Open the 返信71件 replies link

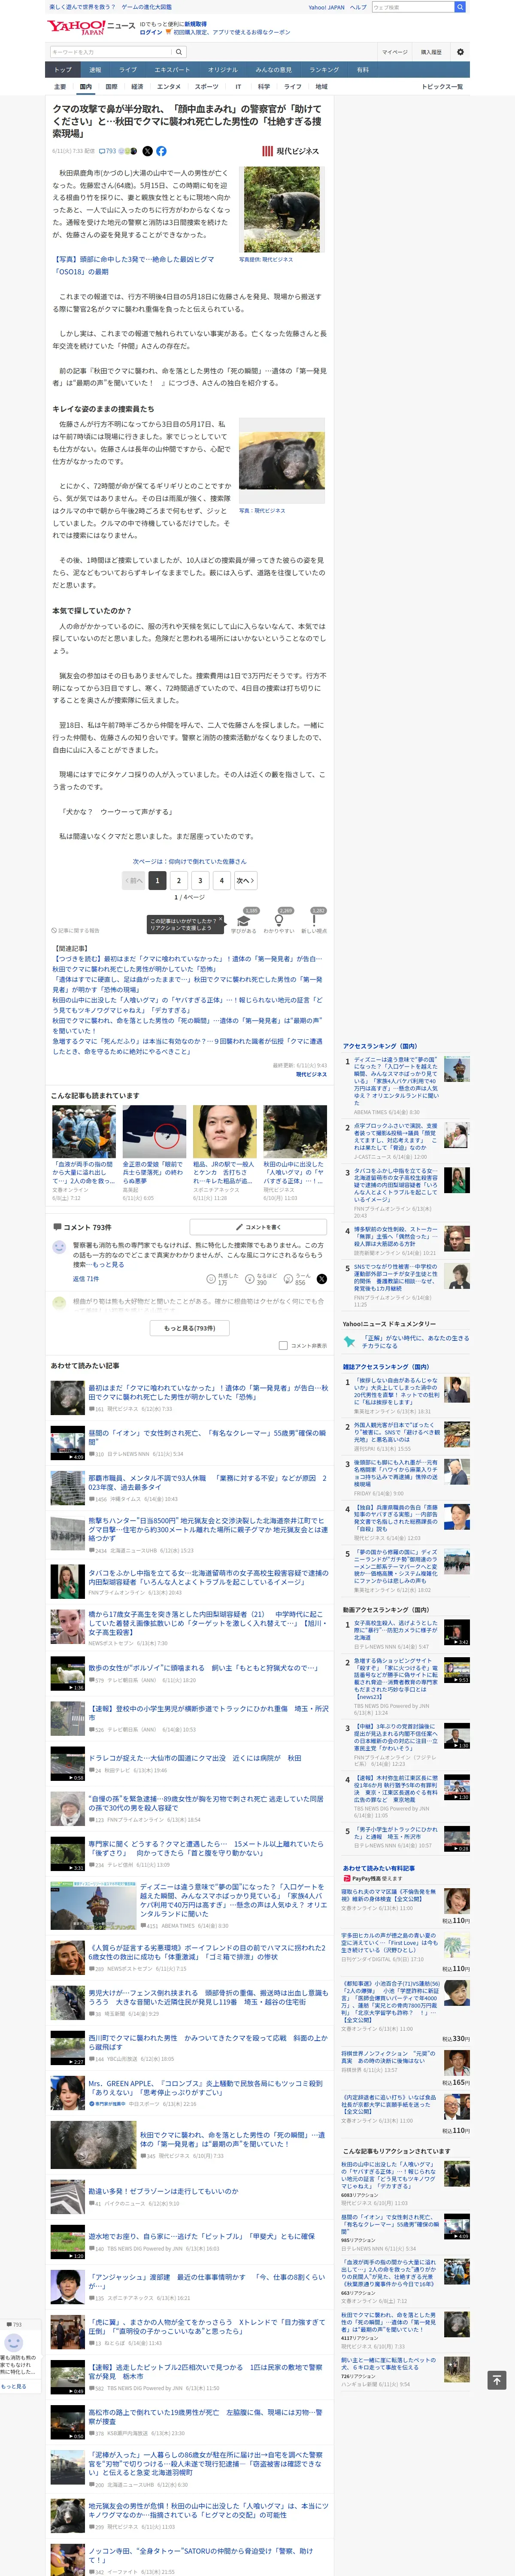tap(86, 1279)
